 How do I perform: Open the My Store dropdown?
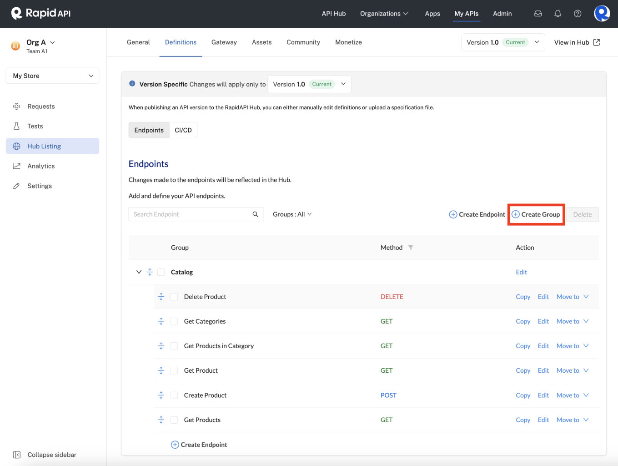point(52,76)
